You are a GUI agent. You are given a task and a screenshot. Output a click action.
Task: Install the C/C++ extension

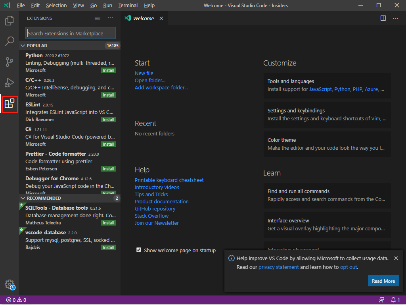click(x=109, y=95)
